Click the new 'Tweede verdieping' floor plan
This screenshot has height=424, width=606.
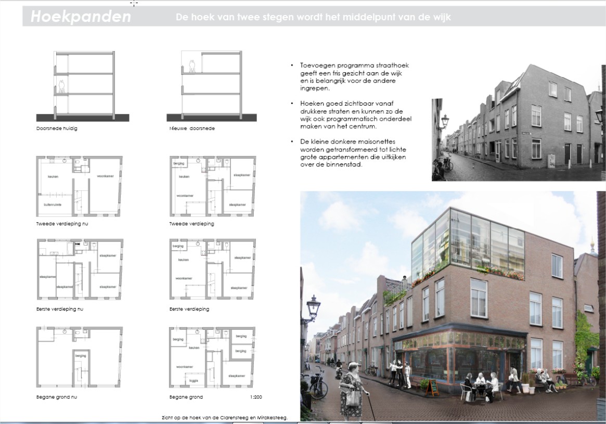212,186
